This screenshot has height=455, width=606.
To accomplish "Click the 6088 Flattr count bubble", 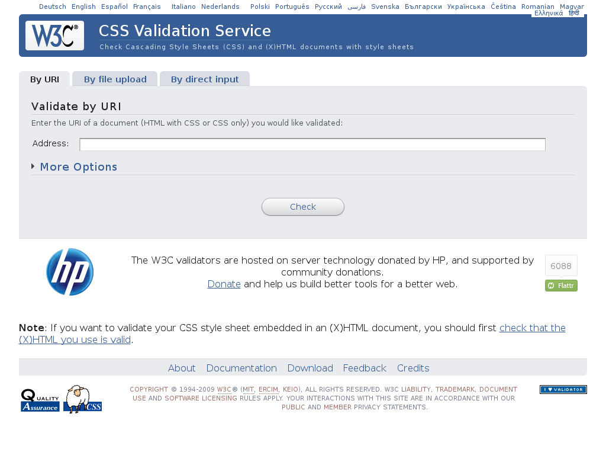I will pos(561,266).
